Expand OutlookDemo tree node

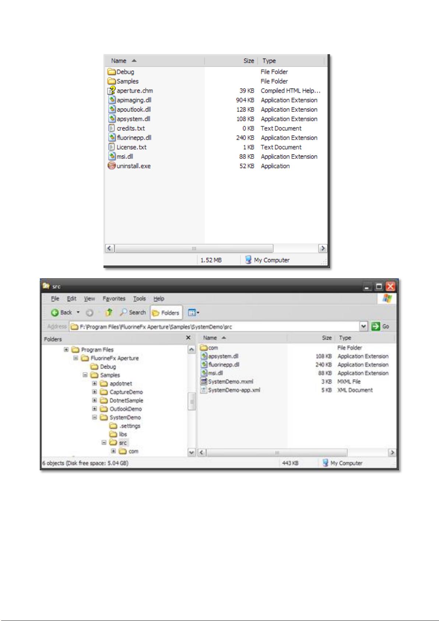tap(95, 409)
